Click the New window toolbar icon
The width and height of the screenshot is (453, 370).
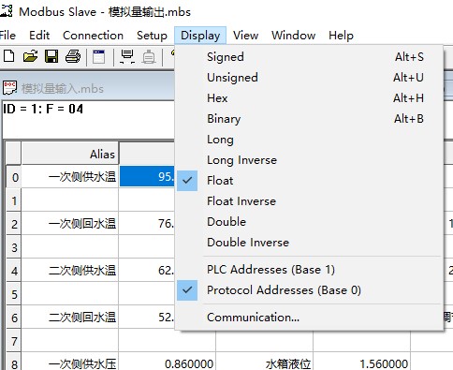pos(99,57)
